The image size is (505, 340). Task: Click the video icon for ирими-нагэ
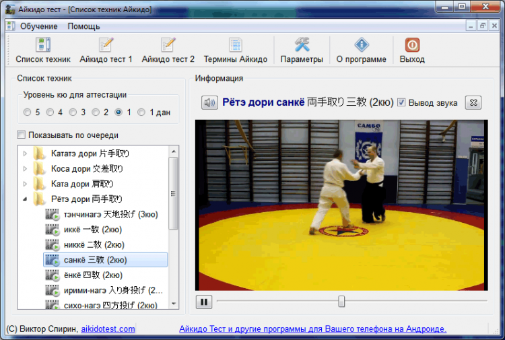pyautogui.click(x=52, y=290)
